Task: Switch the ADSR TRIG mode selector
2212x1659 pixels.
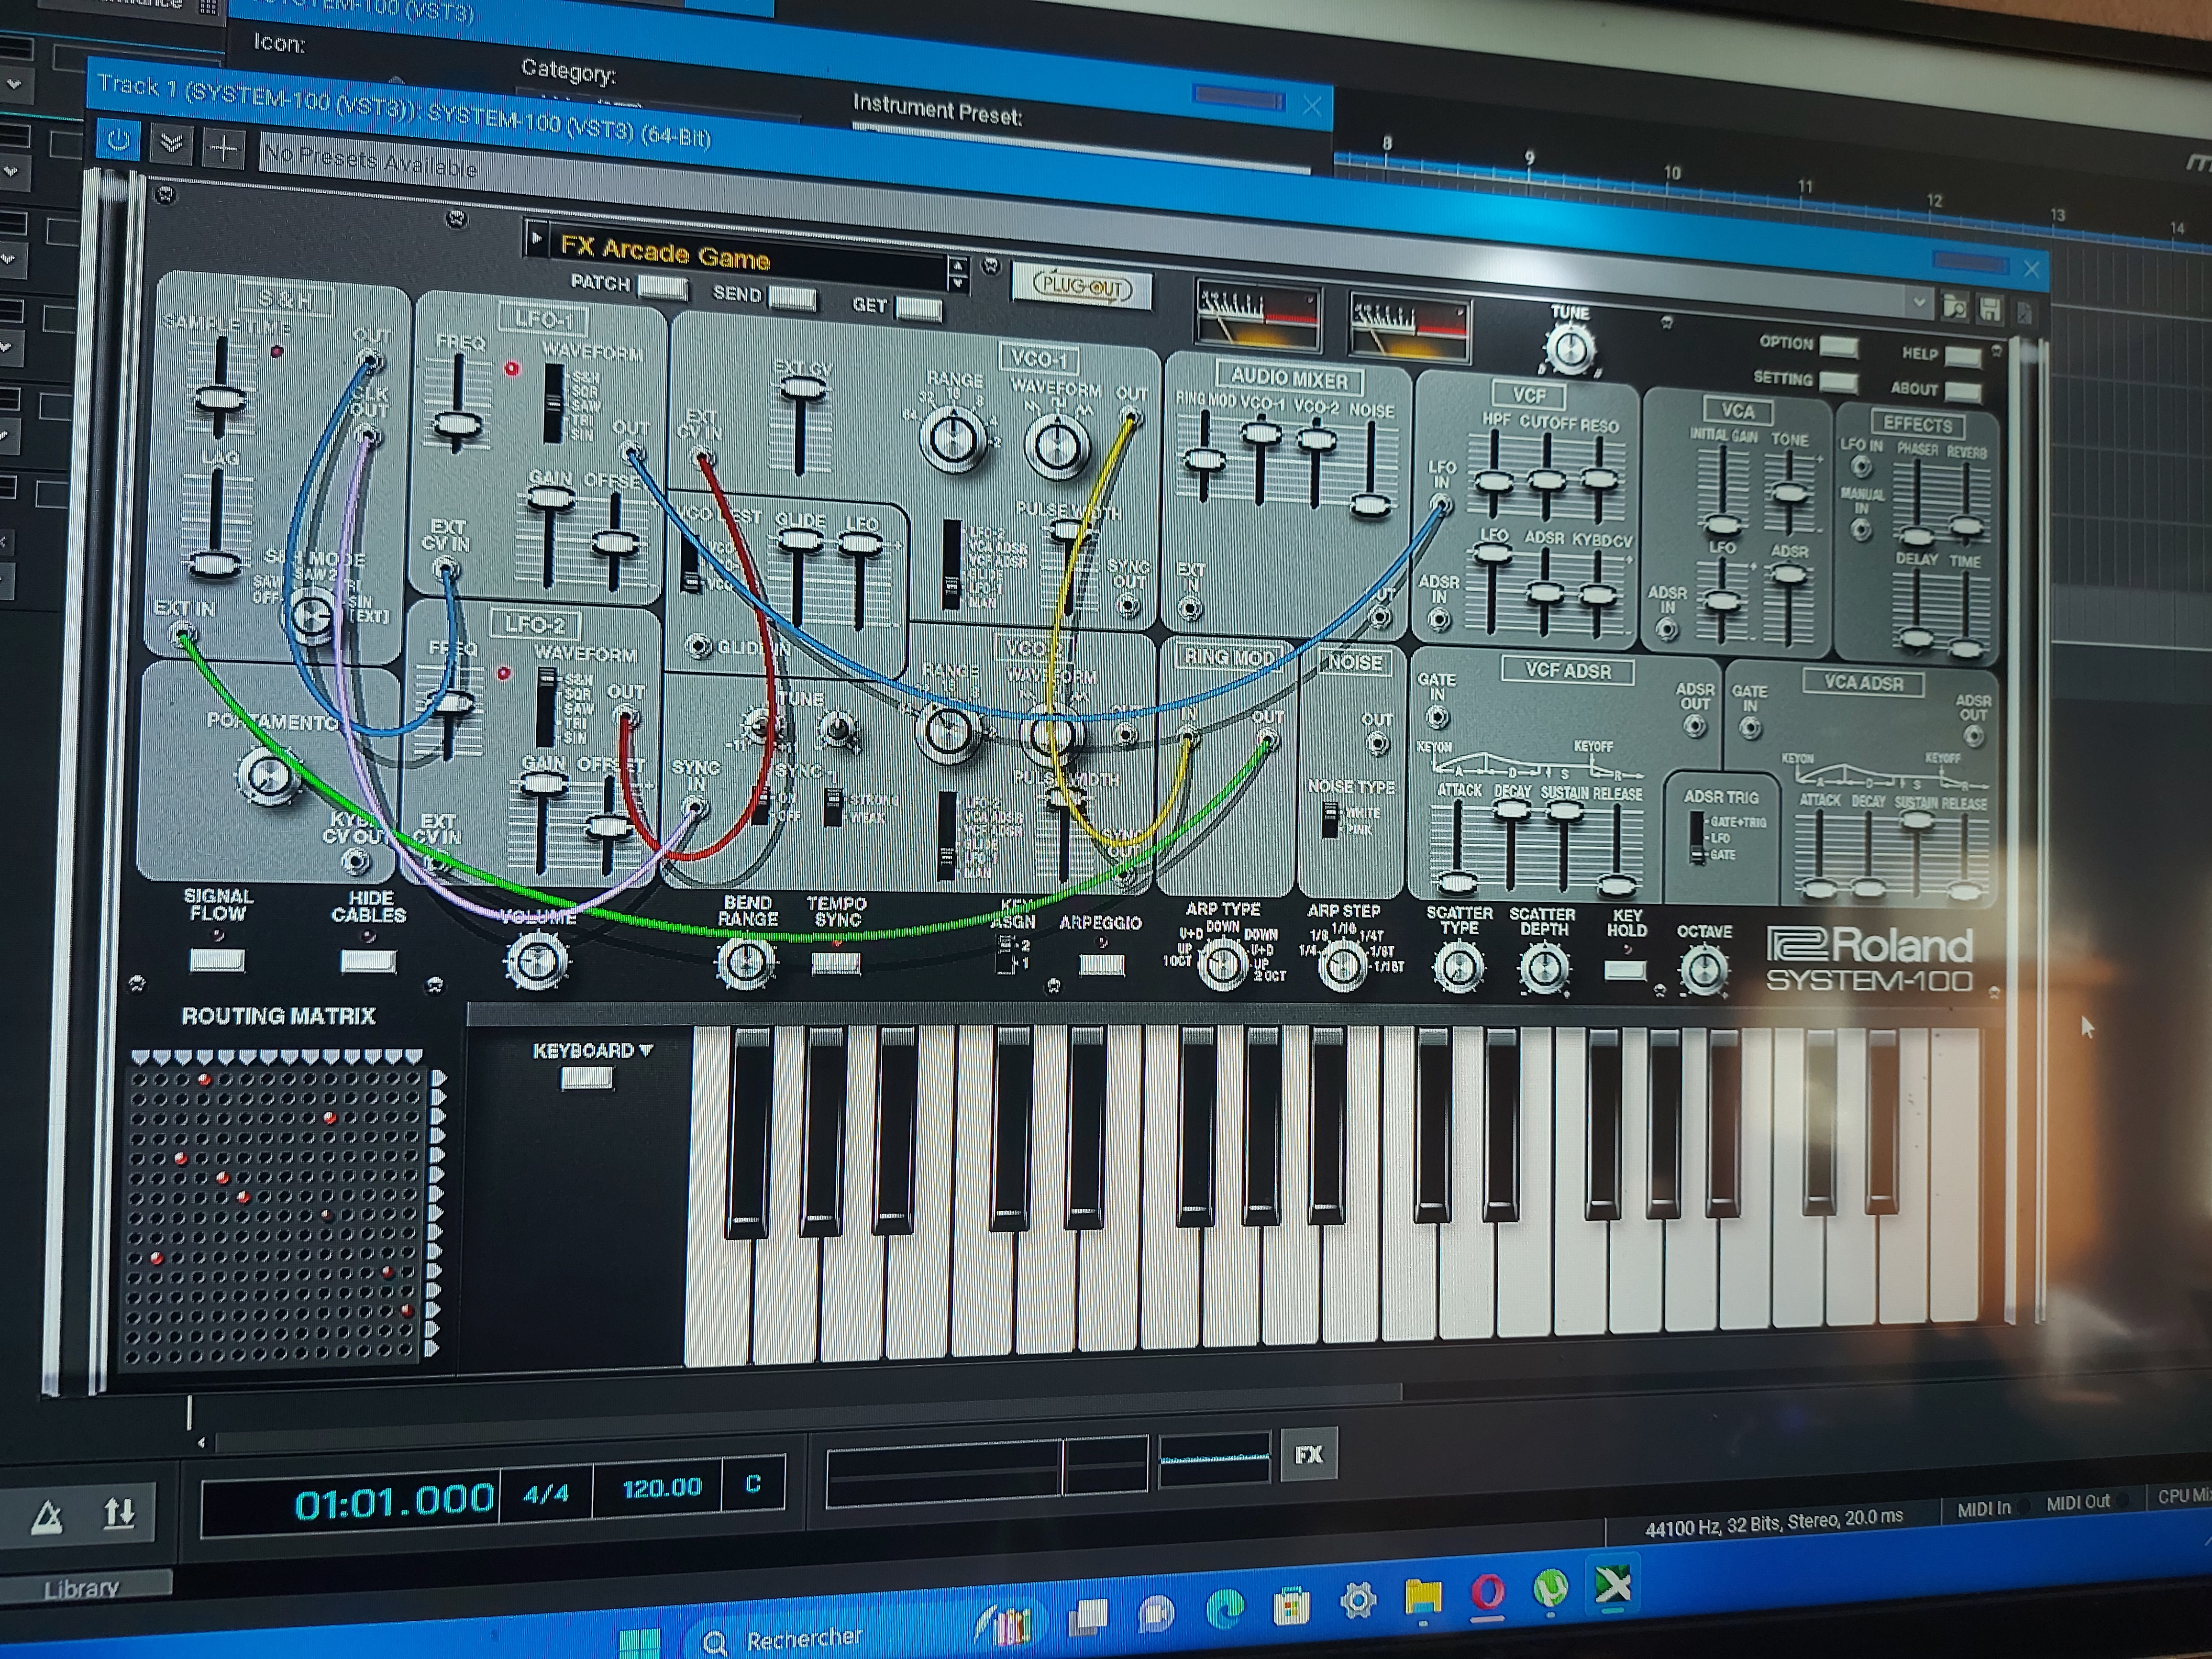Action: (1697, 838)
